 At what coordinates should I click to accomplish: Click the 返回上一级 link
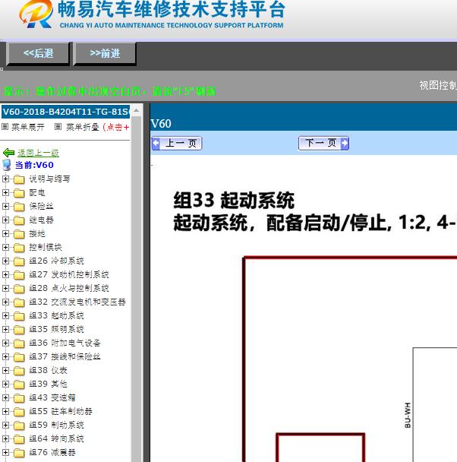pyautogui.click(x=38, y=153)
